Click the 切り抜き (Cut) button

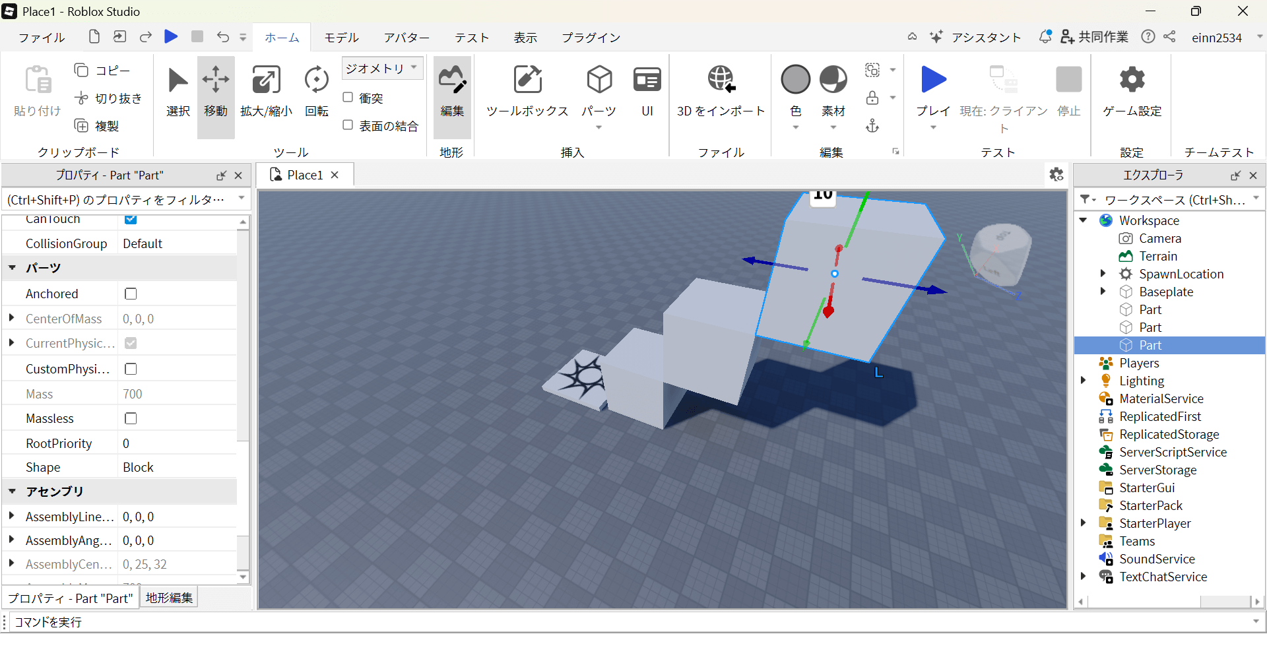click(x=108, y=98)
